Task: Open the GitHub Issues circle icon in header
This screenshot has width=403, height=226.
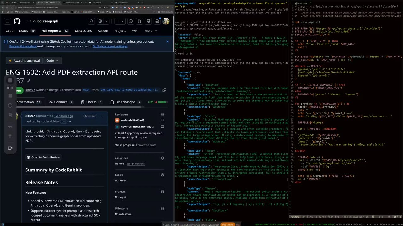Action: point(131,21)
